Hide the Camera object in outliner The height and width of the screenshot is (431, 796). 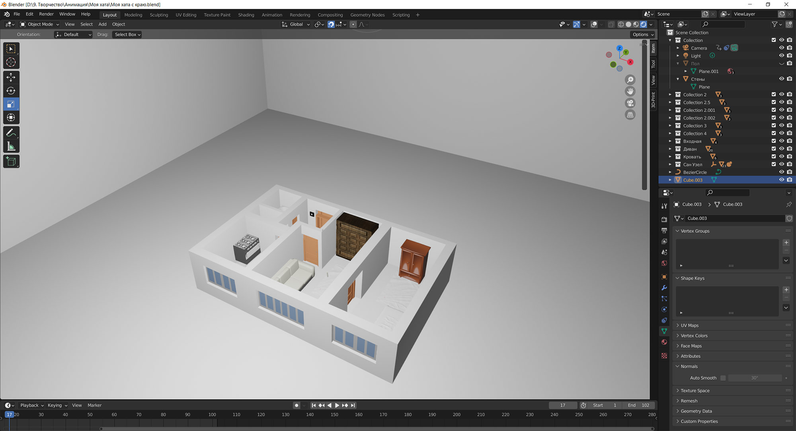pyautogui.click(x=782, y=48)
